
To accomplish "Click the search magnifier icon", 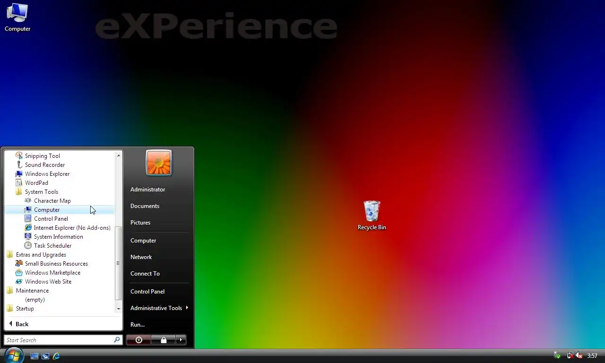I will tap(117, 340).
